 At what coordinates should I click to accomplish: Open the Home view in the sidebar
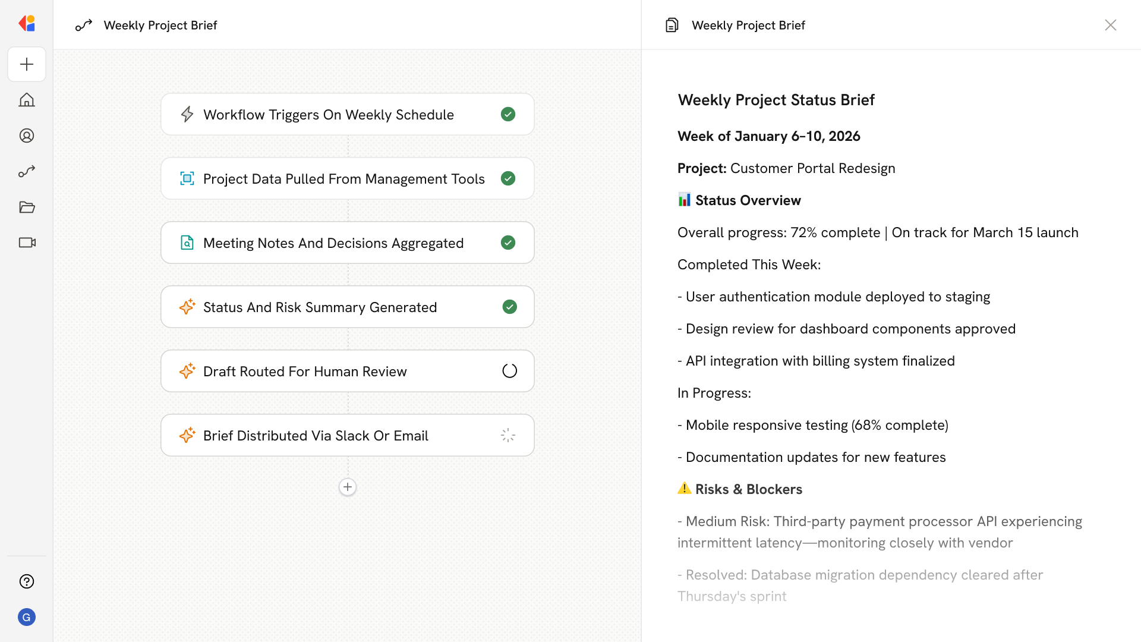(x=27, y=100)
